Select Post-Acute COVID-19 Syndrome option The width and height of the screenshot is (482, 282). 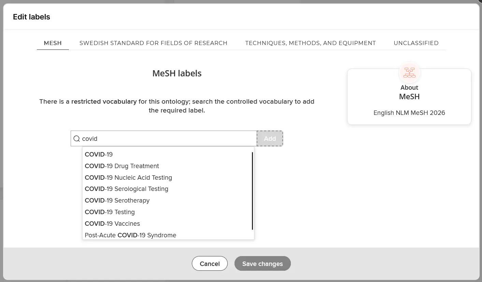130,235
